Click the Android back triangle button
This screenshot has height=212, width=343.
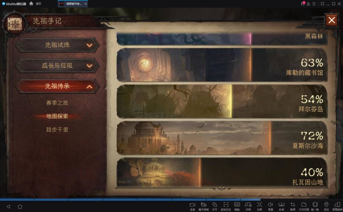(8, 207)
